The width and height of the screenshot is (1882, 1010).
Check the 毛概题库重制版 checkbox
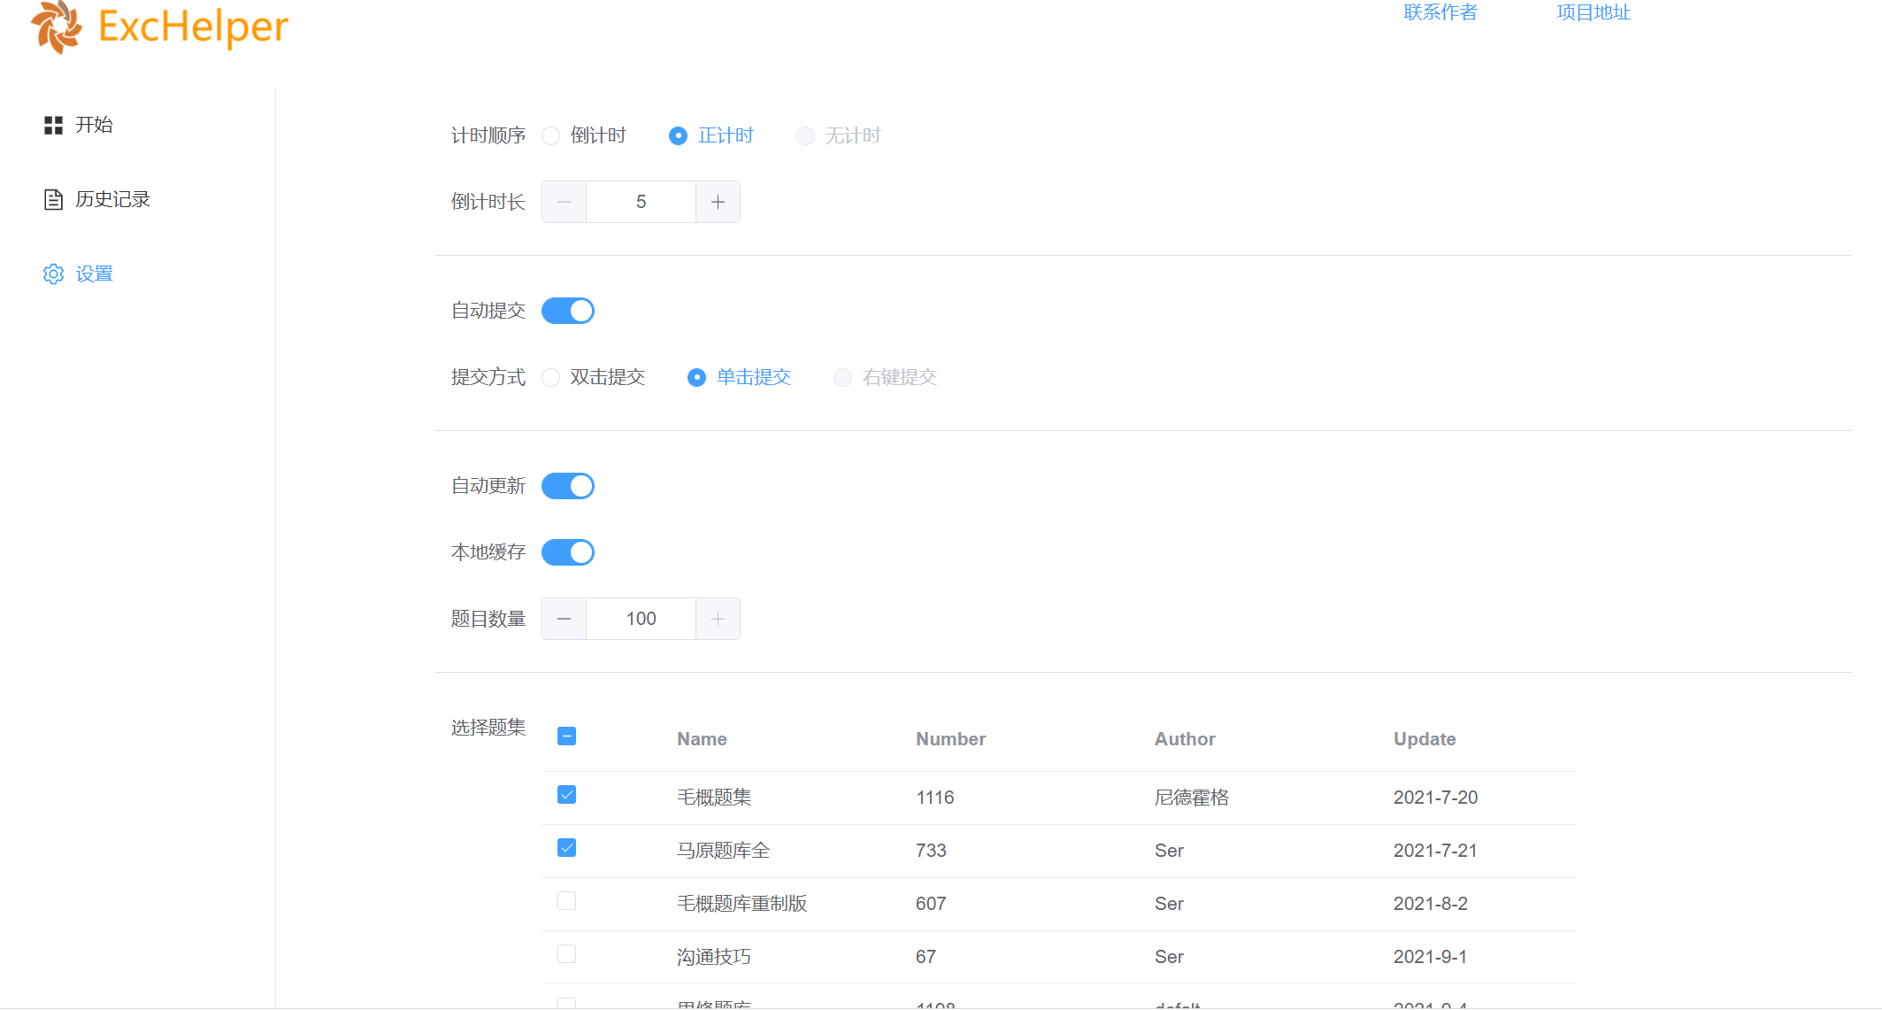pyautogui.click(x=567, y=901)
